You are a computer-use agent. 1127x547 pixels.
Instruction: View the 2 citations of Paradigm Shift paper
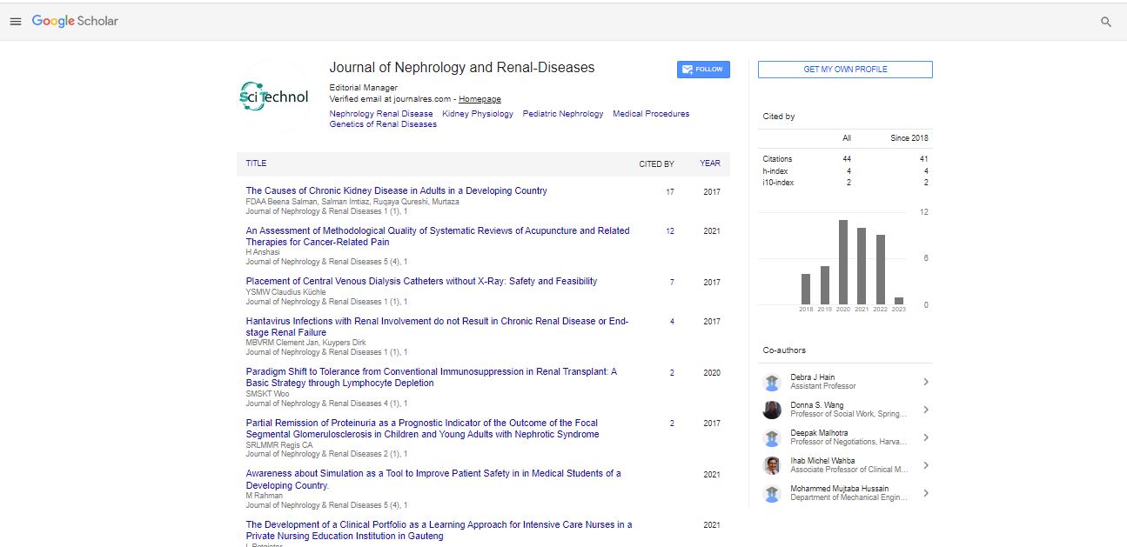pyautogui.click(x=672, y=373)
